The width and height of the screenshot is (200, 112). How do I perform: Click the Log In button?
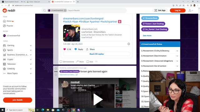tap(177, 10)
